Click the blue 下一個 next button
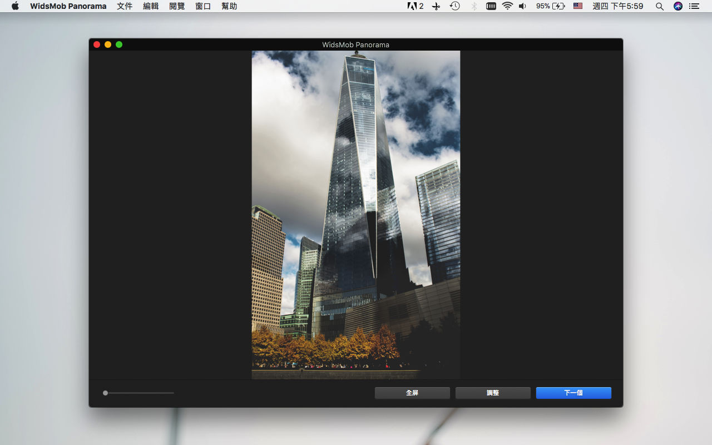 pos(573,393)
